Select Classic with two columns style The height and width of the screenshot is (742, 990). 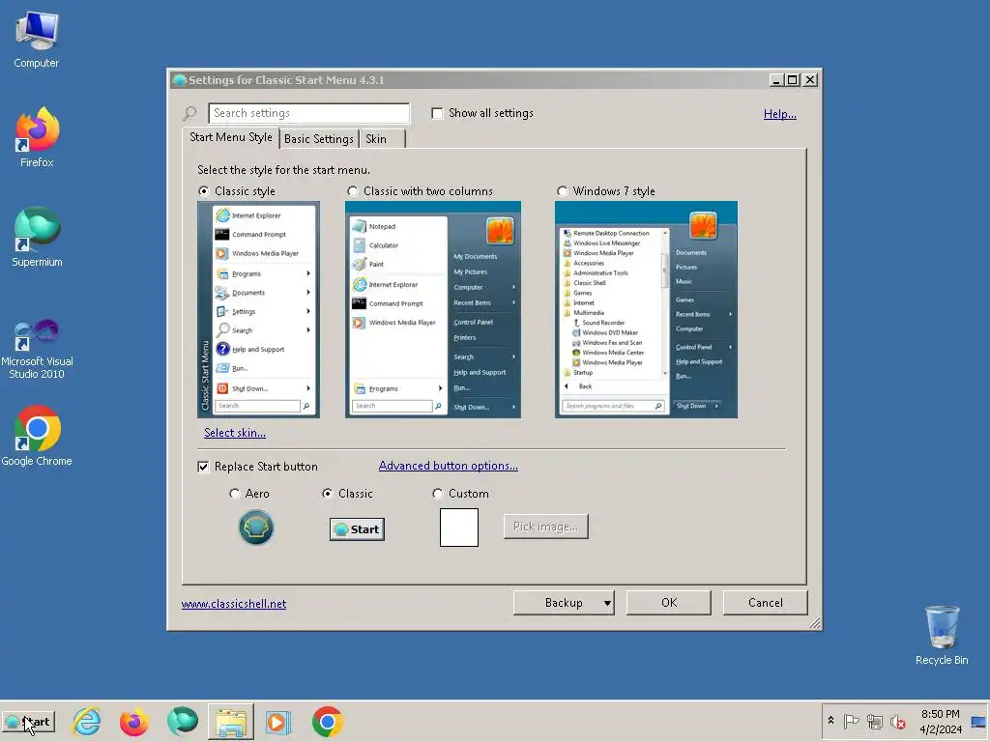pyautogui.click(x=352, y=191)
